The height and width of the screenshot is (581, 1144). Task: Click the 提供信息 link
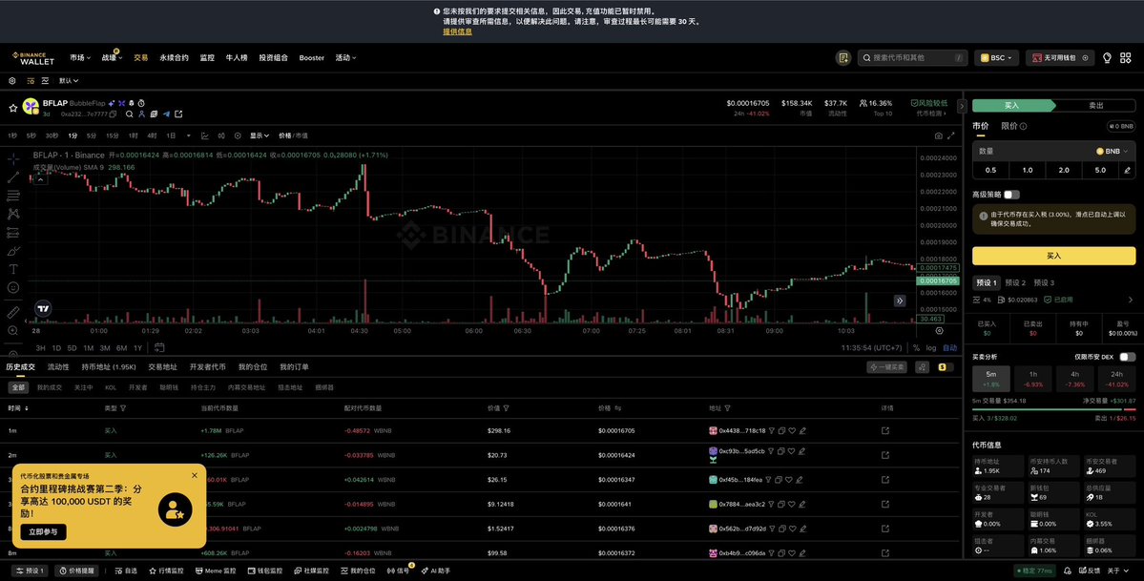coord(457,31)
